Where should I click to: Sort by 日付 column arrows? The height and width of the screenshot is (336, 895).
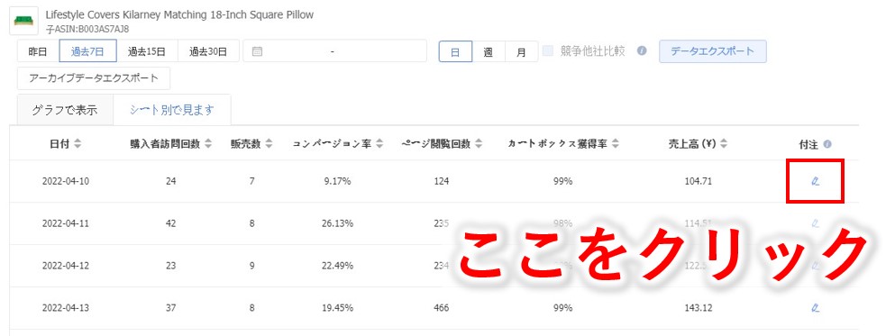(x=78, y=144)
